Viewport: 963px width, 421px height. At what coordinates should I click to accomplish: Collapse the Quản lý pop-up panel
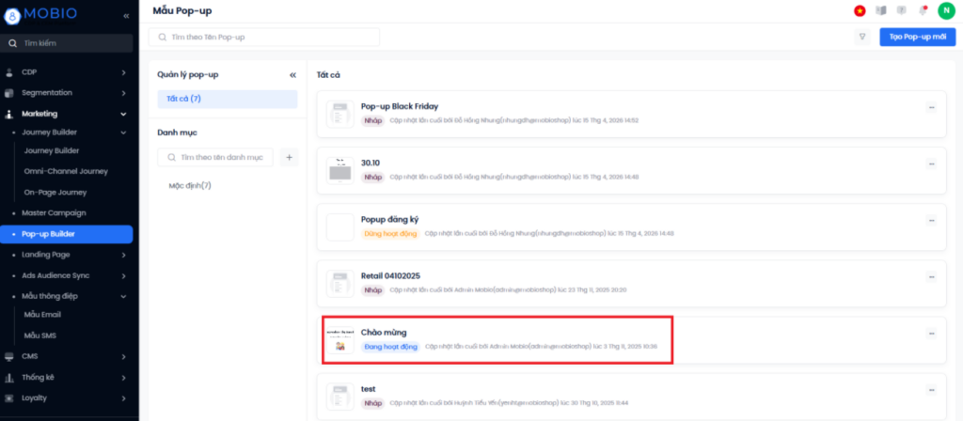(x=292, y=74)
